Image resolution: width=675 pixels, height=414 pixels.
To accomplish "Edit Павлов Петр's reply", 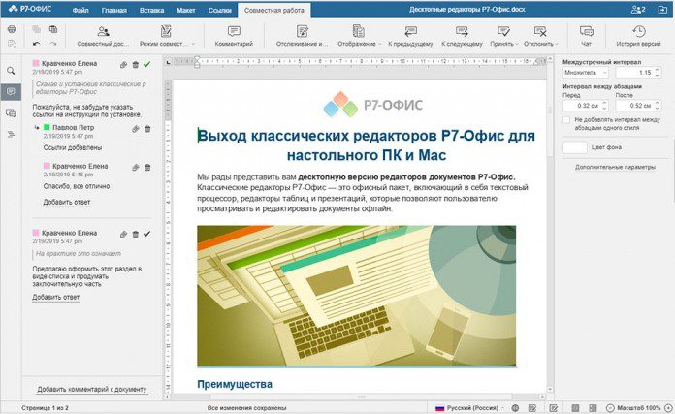I will tap(136, 129).
